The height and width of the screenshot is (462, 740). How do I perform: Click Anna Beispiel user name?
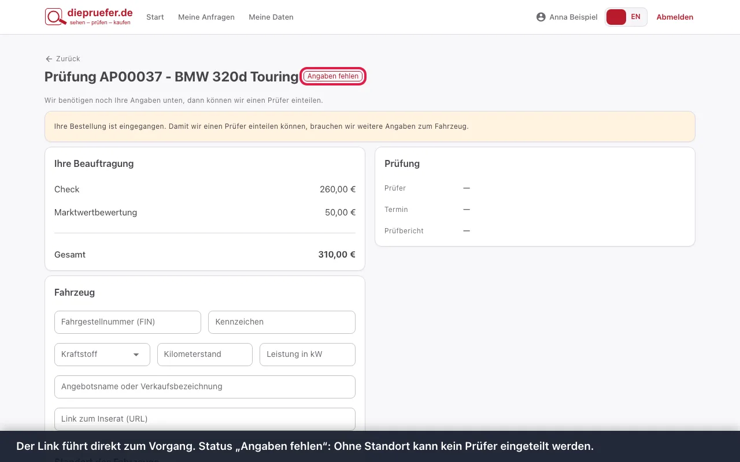(x=573, y=17)
